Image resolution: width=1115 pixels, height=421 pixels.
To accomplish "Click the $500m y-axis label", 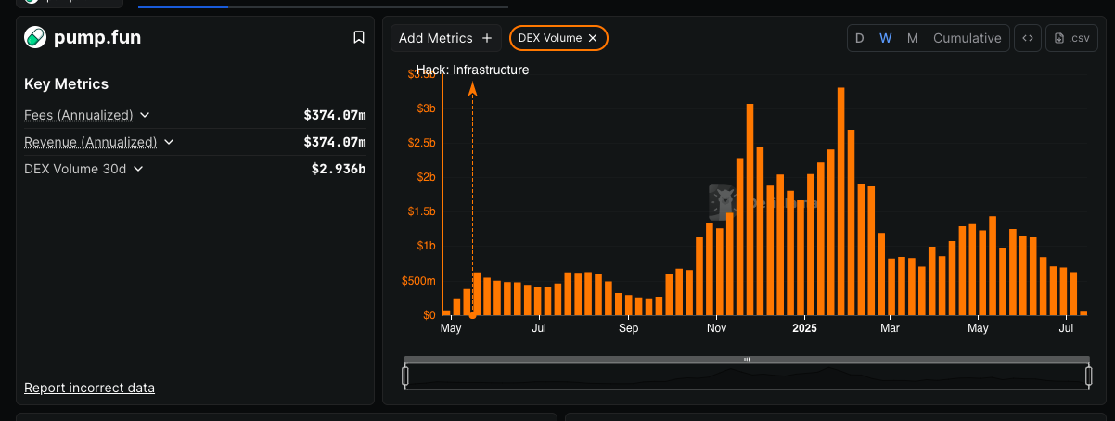I will pyautogui.click(x=417, y=281).
